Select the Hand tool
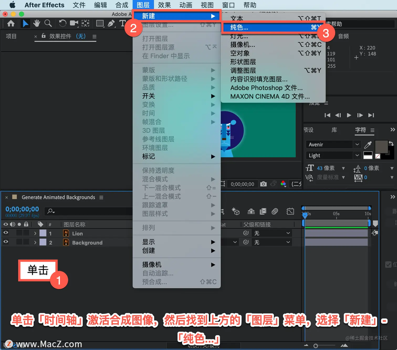397x350 pixels. (x=36, y=24)
